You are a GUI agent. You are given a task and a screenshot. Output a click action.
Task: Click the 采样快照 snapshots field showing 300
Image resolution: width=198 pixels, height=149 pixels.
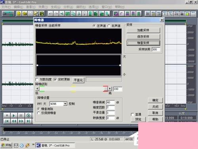(156, 49)
